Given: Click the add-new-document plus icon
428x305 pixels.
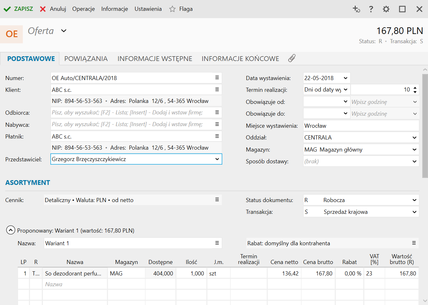Looking at the screenshot, I should [x=356, y=9].
